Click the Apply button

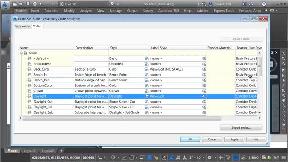(x=234, y=139)
